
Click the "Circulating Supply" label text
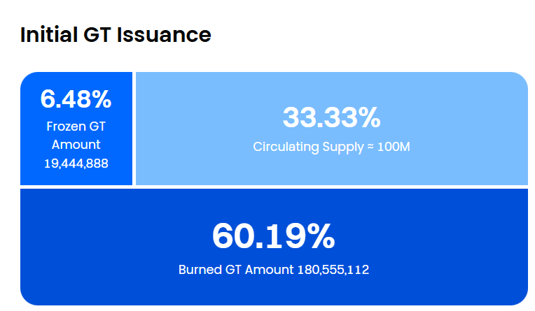click(x=307, y=147)
